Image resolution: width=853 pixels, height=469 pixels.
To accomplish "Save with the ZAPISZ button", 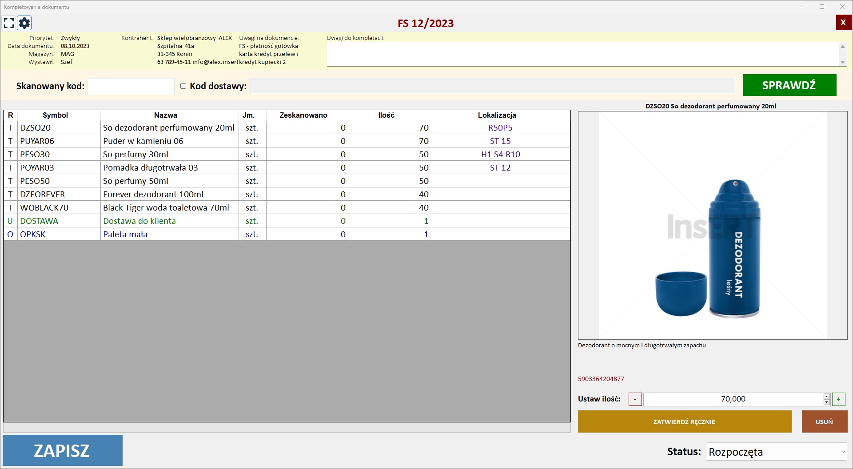I will click(63, 450).
